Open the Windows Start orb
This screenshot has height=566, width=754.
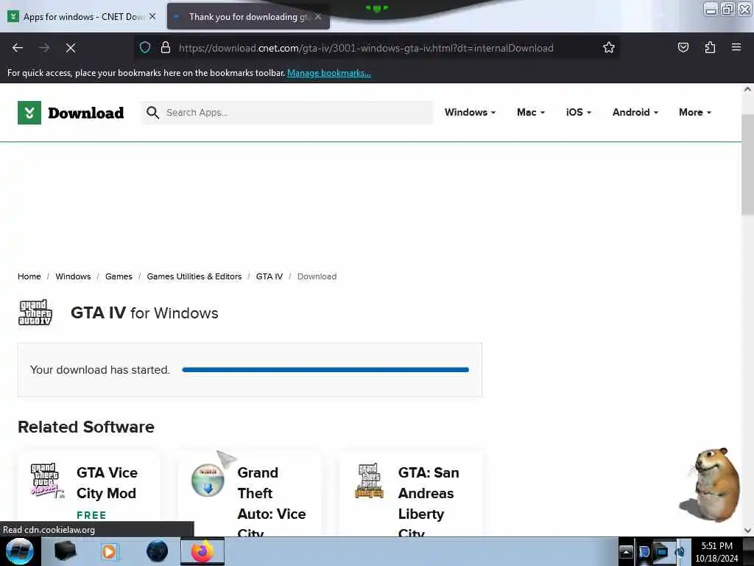[20, 551]
